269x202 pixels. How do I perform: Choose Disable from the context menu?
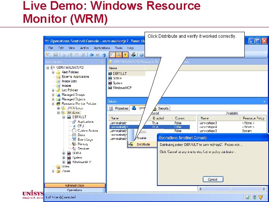[x=142, y=138]
